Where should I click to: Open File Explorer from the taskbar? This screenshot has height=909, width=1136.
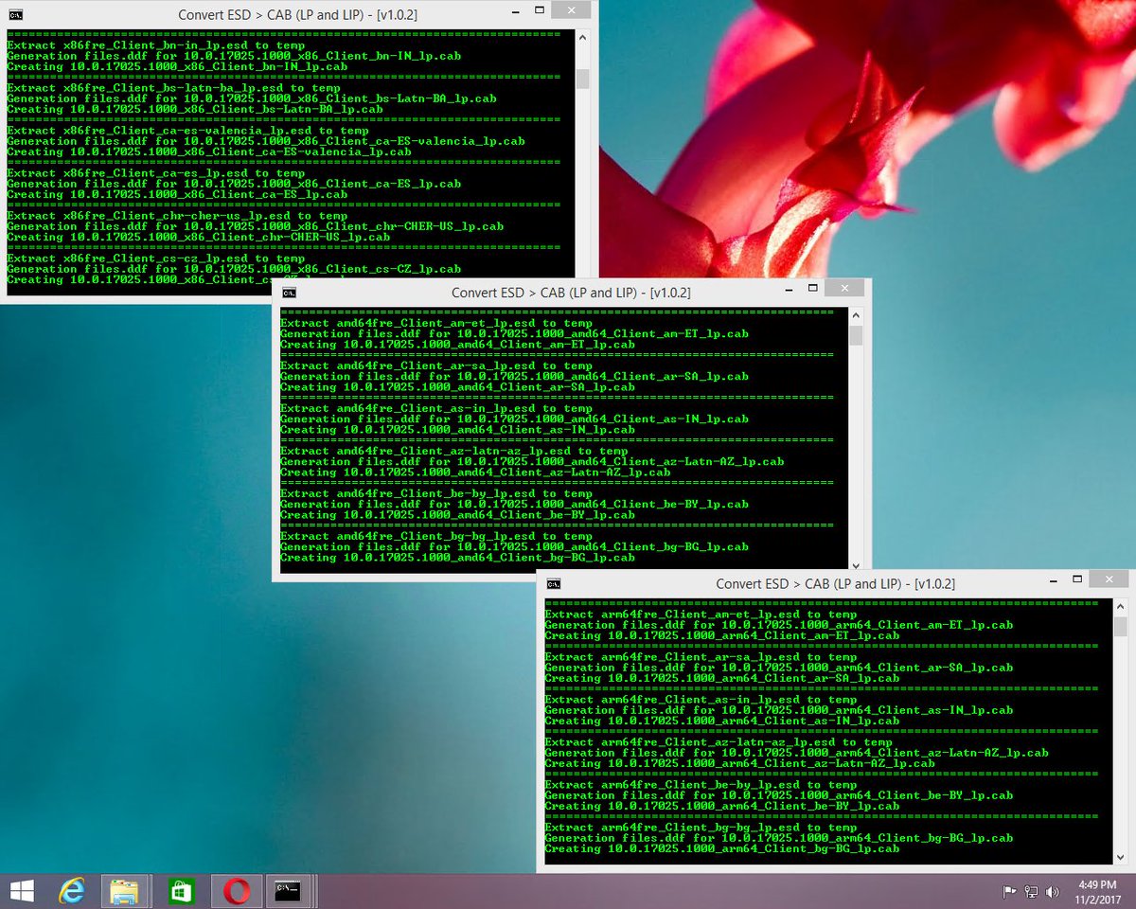125,891
